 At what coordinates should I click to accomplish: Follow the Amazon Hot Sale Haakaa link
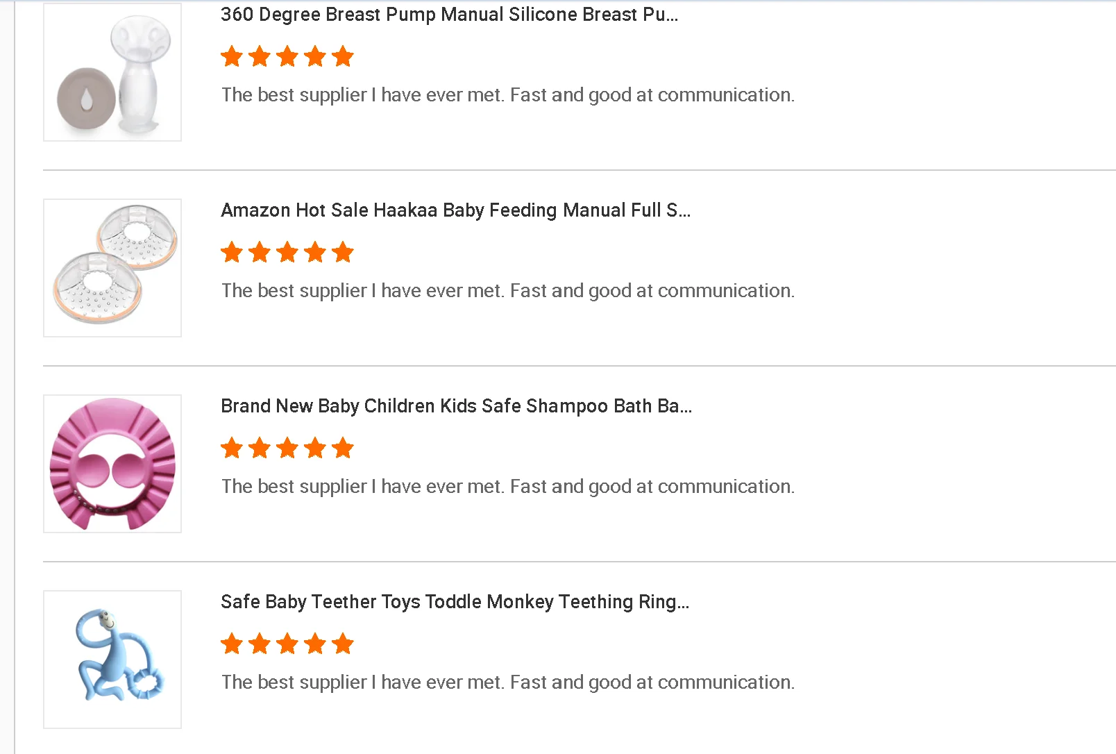(x=455, y=210)
